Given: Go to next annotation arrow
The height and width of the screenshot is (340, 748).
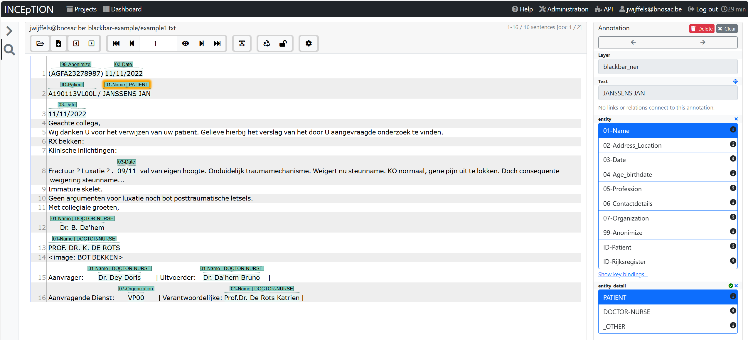Looking at the screenshot, I should [x=703, y=42].
